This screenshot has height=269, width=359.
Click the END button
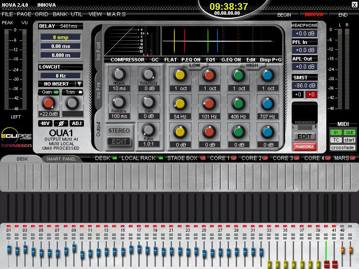[x=343, y=15]
